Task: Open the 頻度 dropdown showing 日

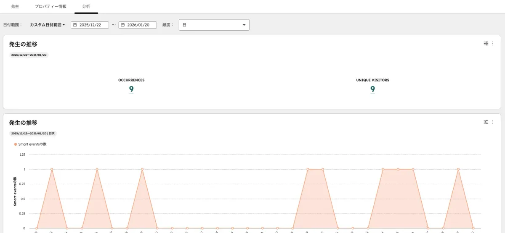Action: (214, 25)
